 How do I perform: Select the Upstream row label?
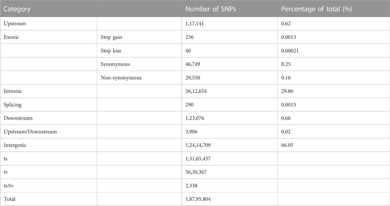click(15, 24)
